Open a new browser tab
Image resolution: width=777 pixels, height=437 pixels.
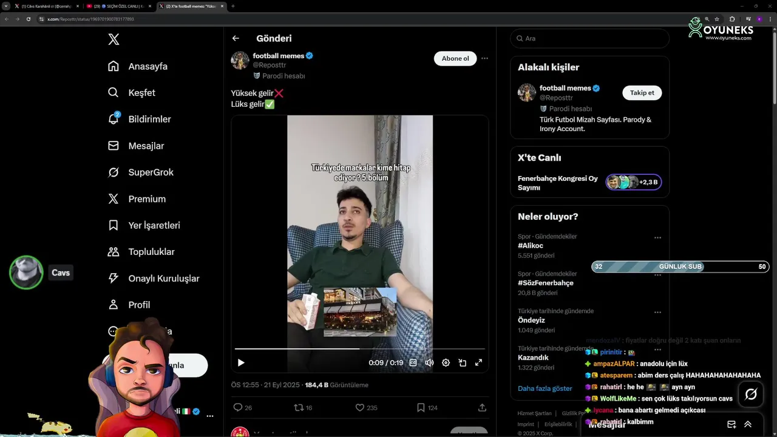(233, 6)
